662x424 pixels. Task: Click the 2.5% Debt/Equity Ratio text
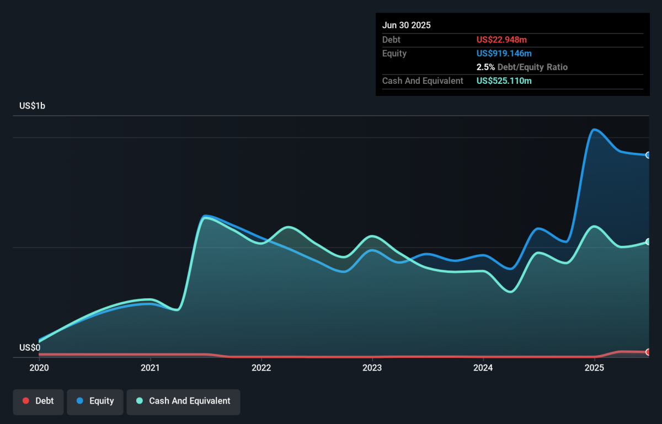pyautogui.click(x=522, y=67)
